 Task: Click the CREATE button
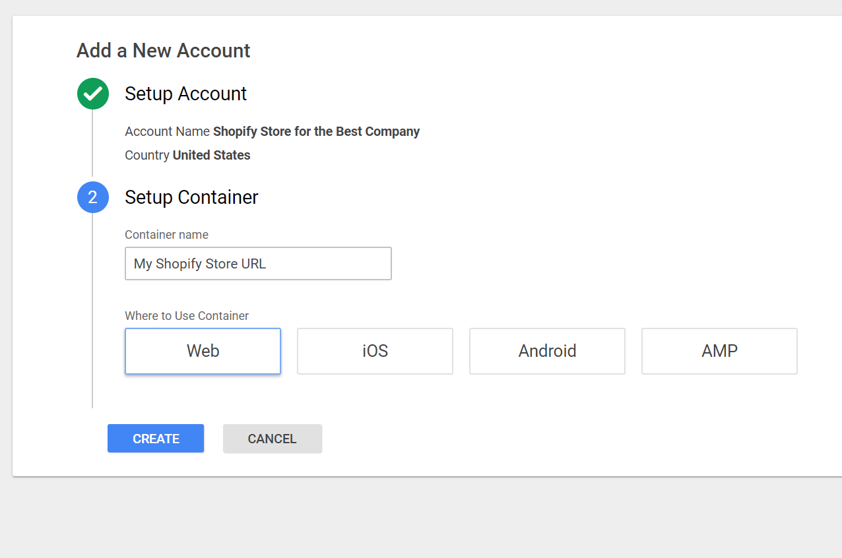pos(156,439)
